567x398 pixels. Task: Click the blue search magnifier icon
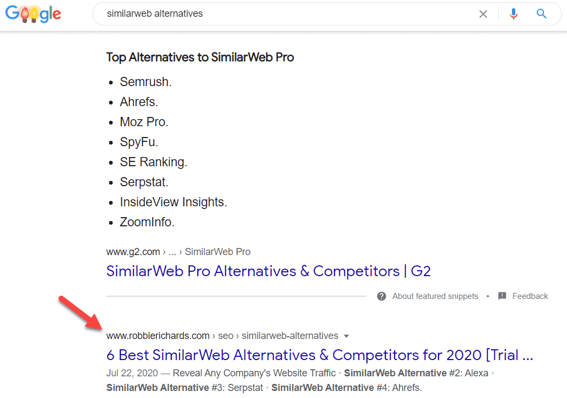[x=542, y=14]
